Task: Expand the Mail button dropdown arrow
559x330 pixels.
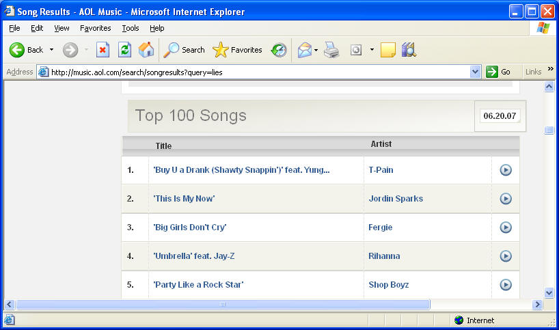Action: [316, 51]
